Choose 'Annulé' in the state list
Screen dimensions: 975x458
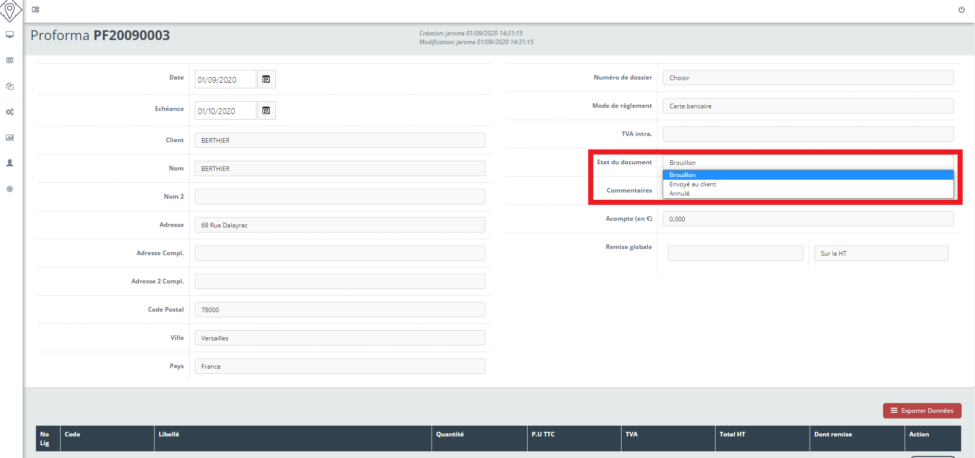tap(679, 194)
